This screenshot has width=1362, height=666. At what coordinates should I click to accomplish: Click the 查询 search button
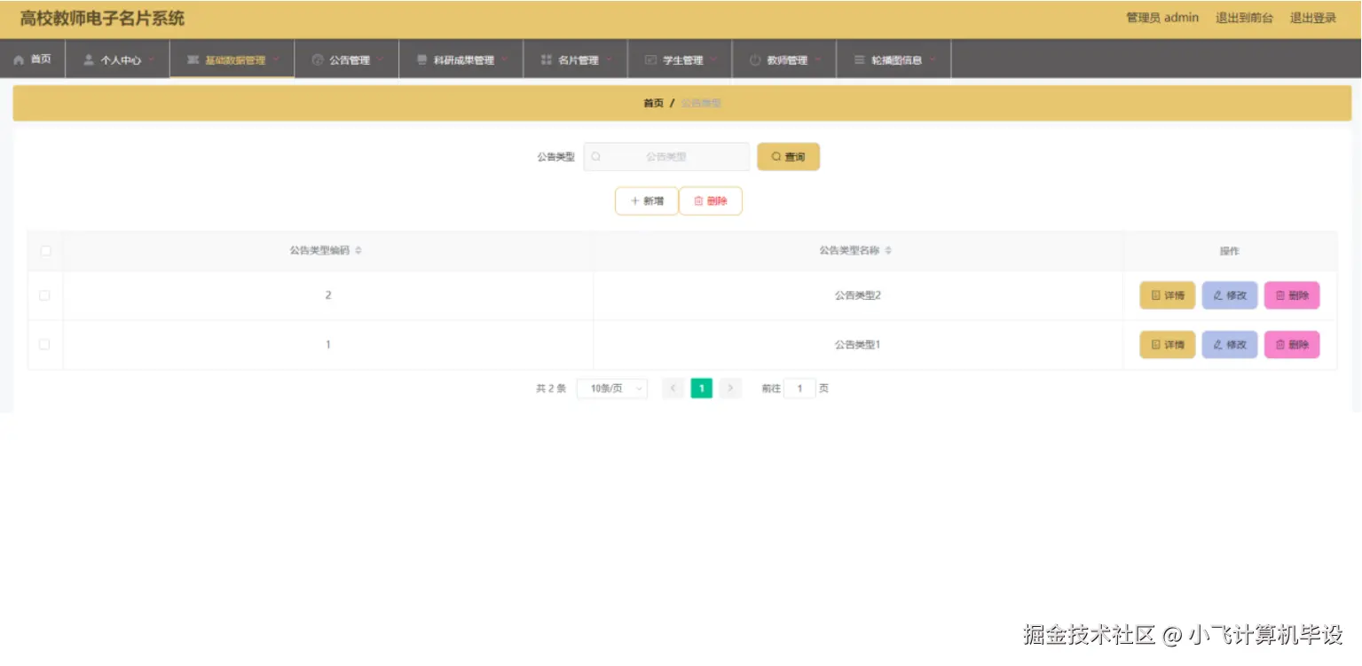tap(788, 157)
